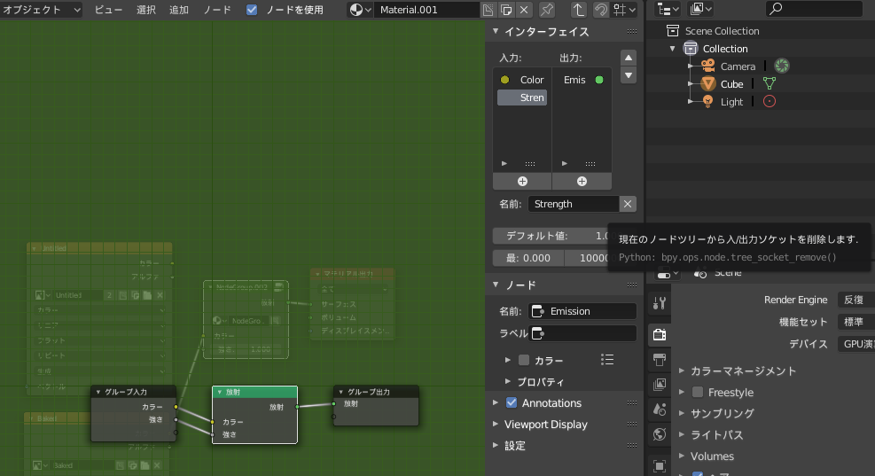Open the Scene properties tab

[x=659, y=410]
